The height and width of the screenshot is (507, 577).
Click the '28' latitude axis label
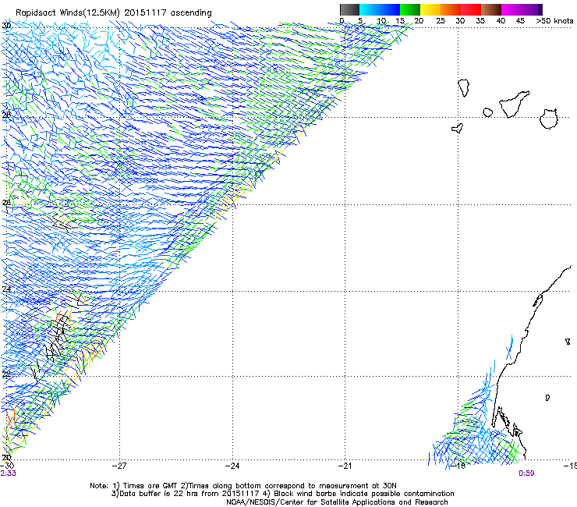click(6, 115)
